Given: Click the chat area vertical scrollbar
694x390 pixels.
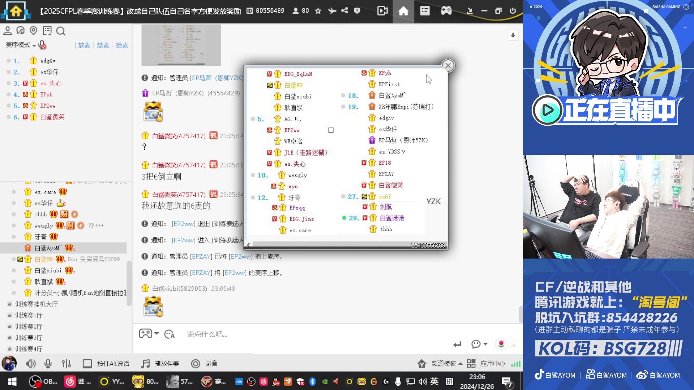Looking at the screenshot, I should tap(520, 314).
